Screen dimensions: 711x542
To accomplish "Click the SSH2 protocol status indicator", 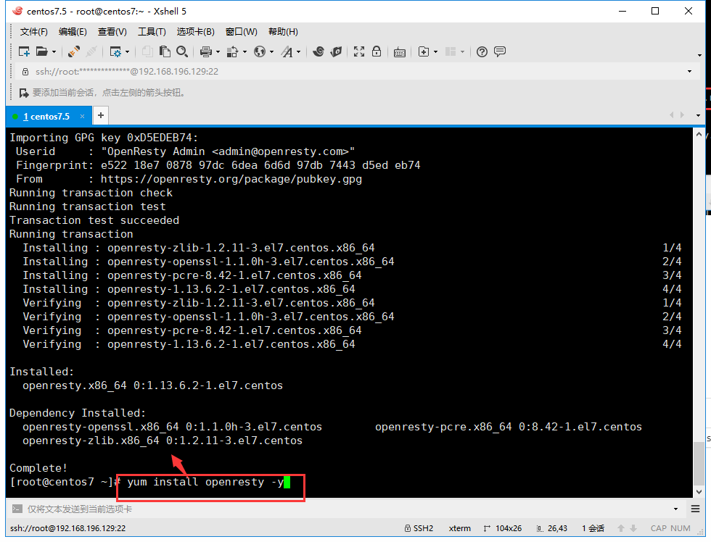I will click(419, 528).
